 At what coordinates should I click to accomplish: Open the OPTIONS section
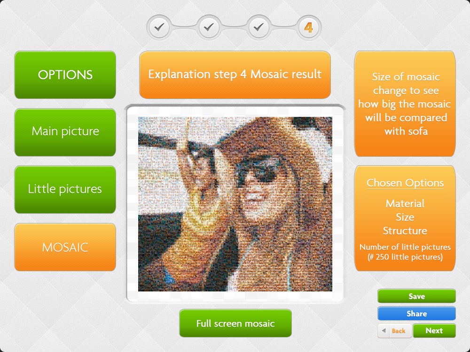click(65, 75)
